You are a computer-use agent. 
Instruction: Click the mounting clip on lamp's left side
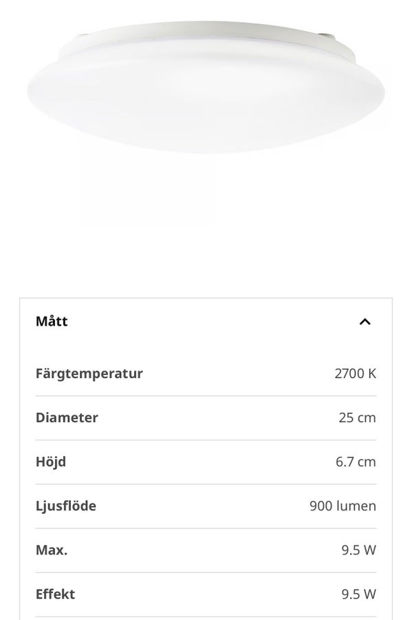click(82, 37)
